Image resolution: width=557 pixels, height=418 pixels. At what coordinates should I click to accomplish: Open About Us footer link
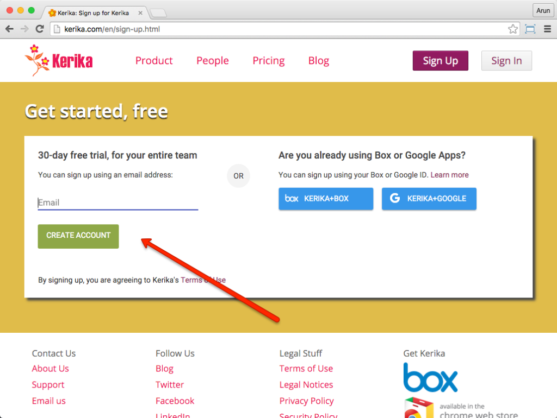tap(50, 369)
